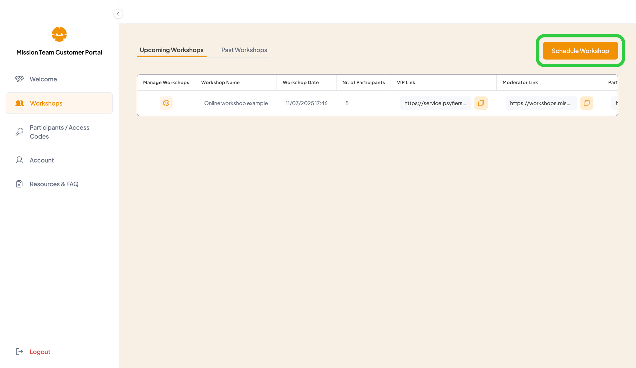This screenshot has width=636, height=368.
Task: Click the Moderator link URL field
Action: [x=540, y=103]
